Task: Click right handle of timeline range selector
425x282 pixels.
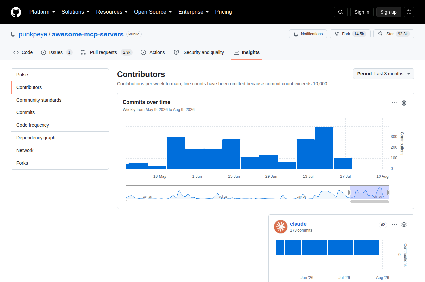Action: (389, 192)
